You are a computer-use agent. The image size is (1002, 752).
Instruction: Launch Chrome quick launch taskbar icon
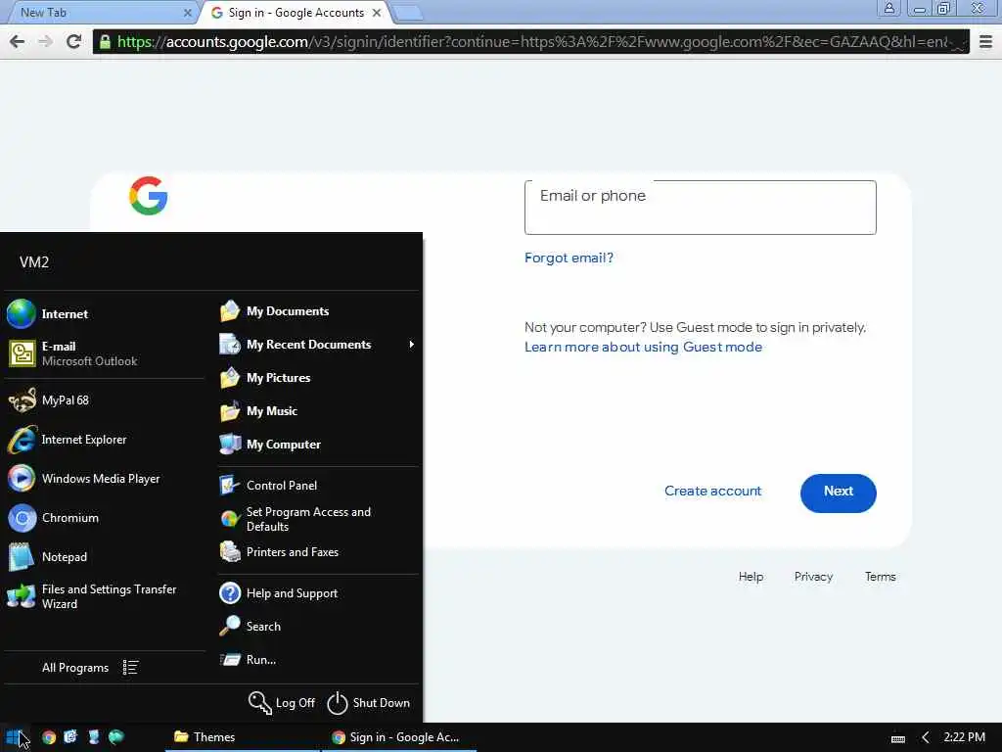click(x=49, y=737)
